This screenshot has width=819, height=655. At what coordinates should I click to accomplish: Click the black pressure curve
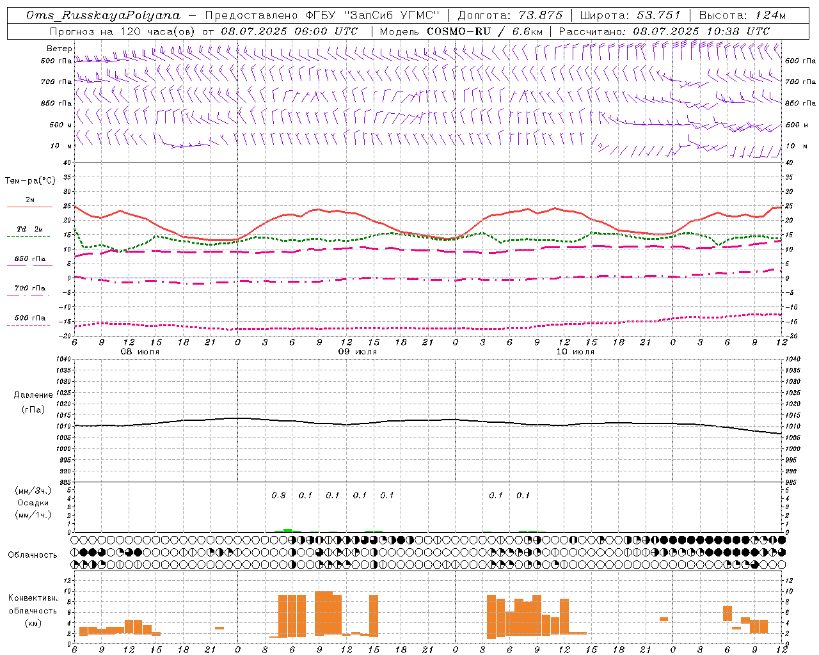point(427,421)
